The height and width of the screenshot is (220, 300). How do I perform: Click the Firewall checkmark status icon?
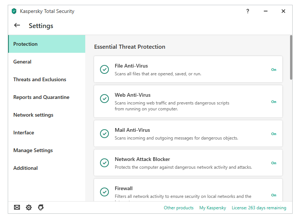104,192
